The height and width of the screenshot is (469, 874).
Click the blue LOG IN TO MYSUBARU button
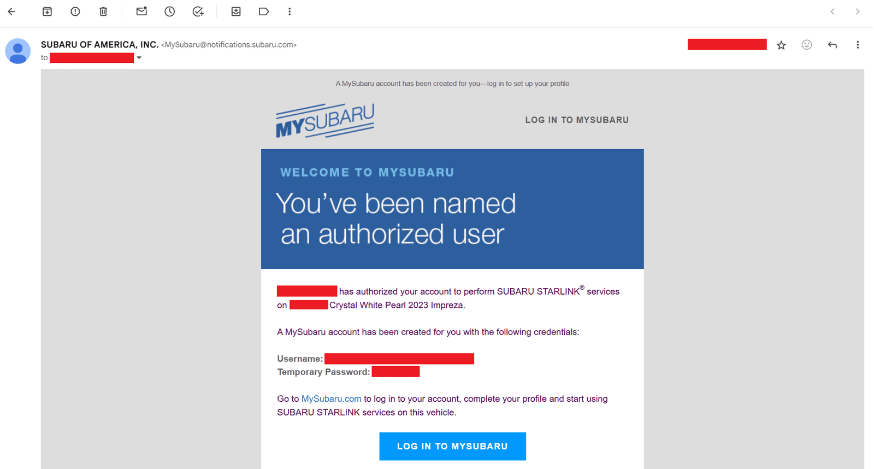coord(452,446)
